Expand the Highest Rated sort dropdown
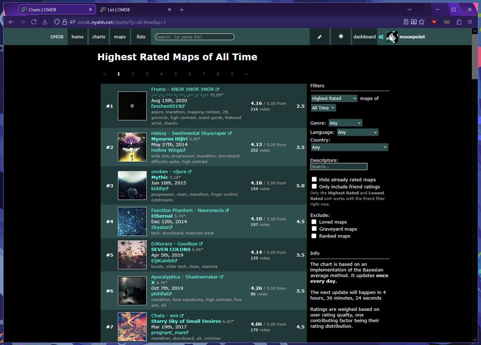This screenshot has height=345, width=481. (x=334, y=98)
